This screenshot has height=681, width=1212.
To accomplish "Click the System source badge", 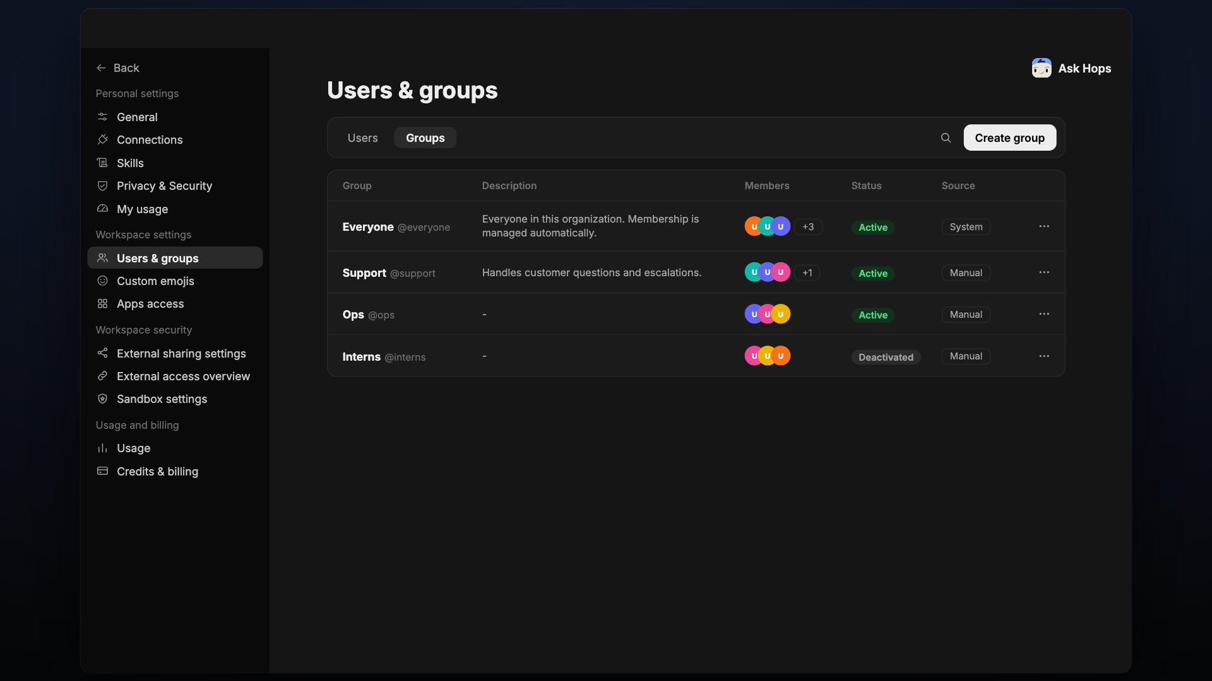I will [966, 226].
